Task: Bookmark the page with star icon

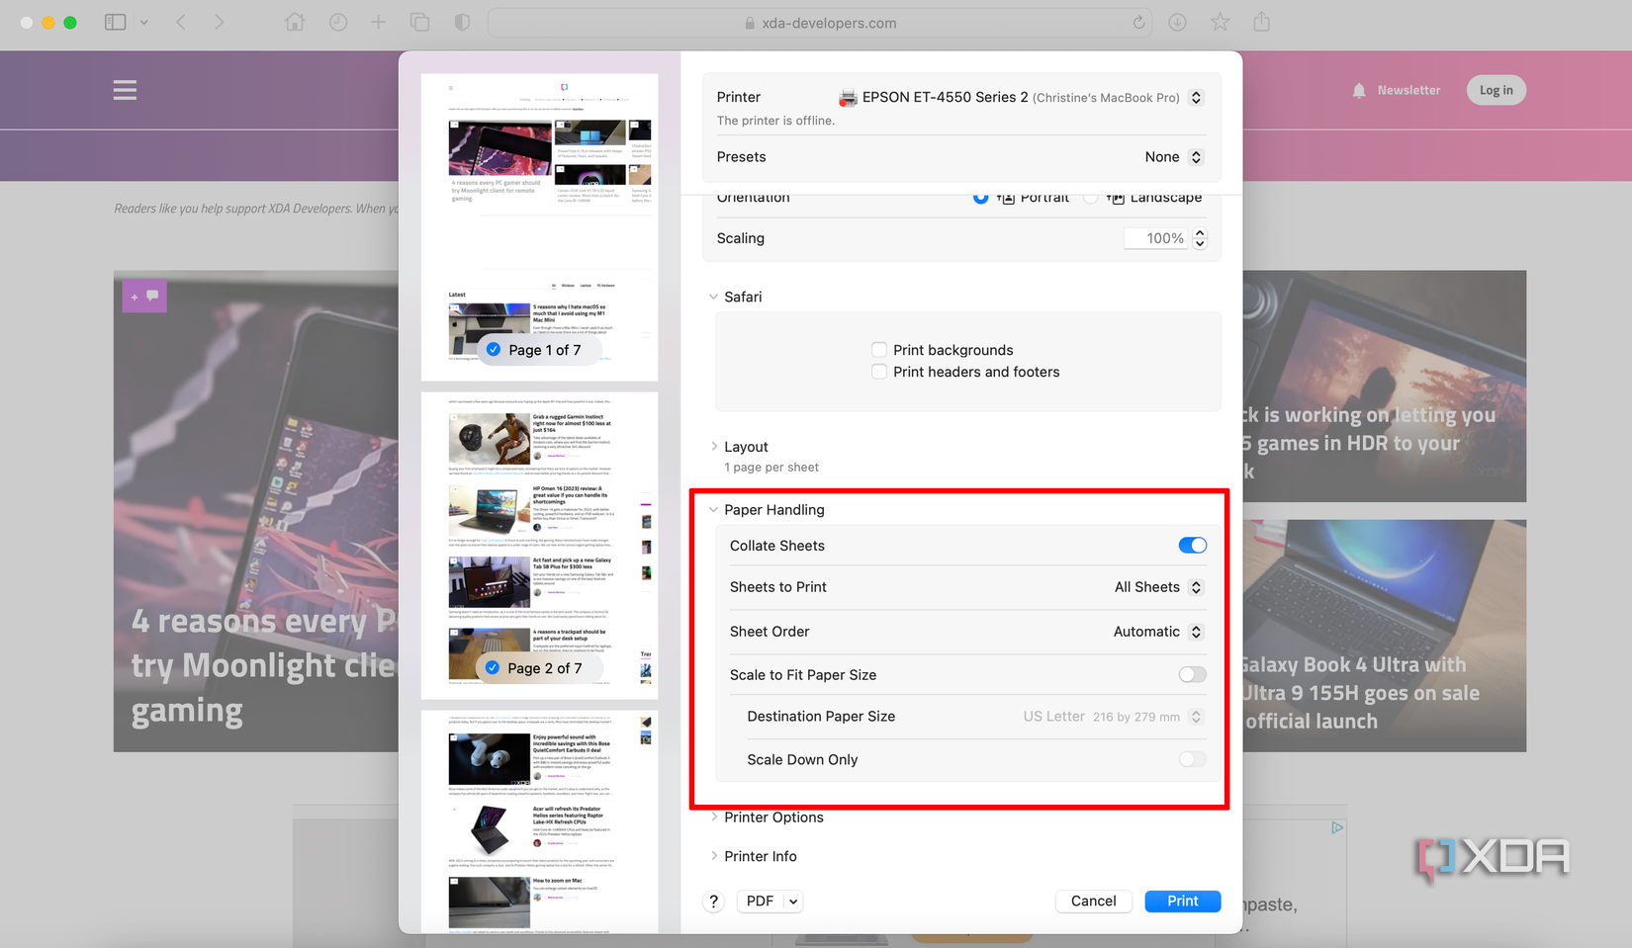Action: point(1221,22)
